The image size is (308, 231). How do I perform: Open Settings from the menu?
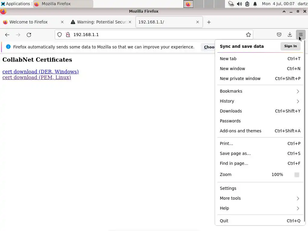click(x=260, y=188)
